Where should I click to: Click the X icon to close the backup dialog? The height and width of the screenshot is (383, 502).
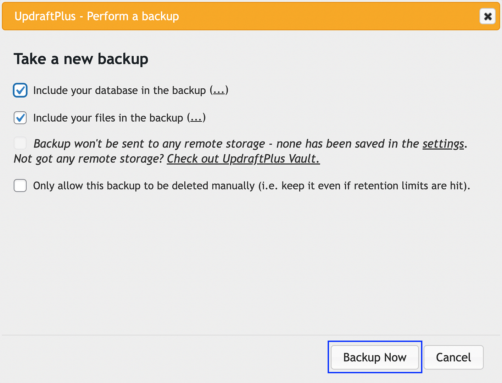(487, 16)
